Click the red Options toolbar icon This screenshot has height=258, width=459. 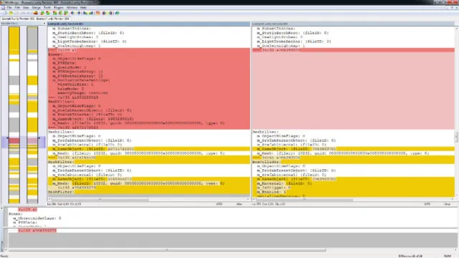click(x=35, y=13)
